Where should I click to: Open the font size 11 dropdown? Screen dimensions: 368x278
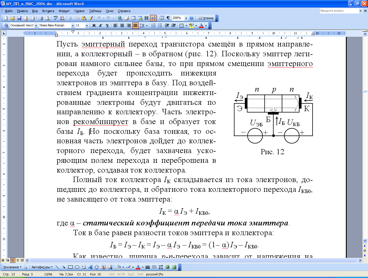click(x=87, y=26)
